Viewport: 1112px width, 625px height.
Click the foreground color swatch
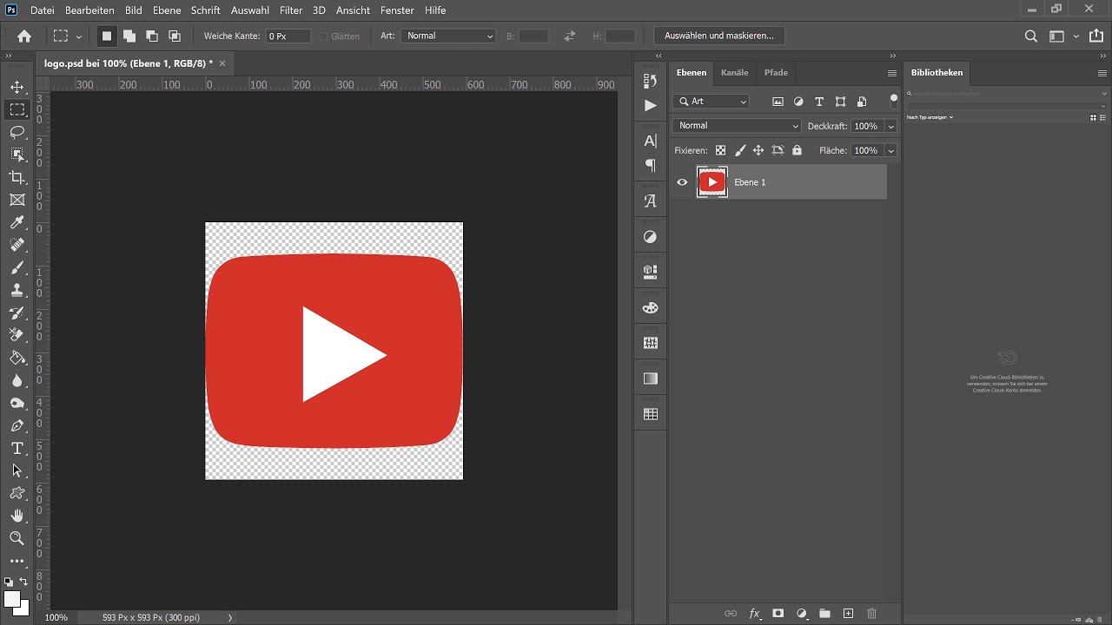coord(12,599)
